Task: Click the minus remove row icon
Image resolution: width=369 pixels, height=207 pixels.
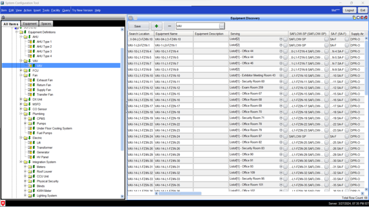Action: [169, 26]
